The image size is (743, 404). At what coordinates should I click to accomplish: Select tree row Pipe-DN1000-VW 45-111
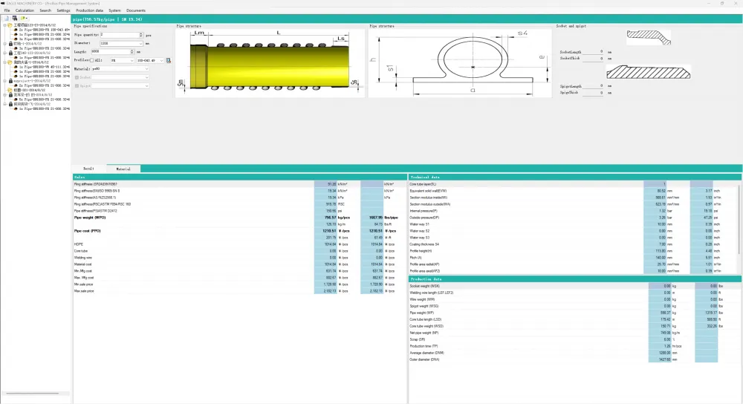pos(44,67)
